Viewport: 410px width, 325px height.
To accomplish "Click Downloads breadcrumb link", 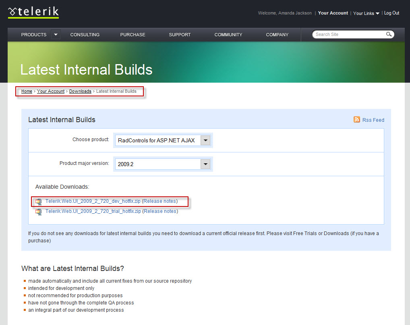I will [x=80, y=91].
